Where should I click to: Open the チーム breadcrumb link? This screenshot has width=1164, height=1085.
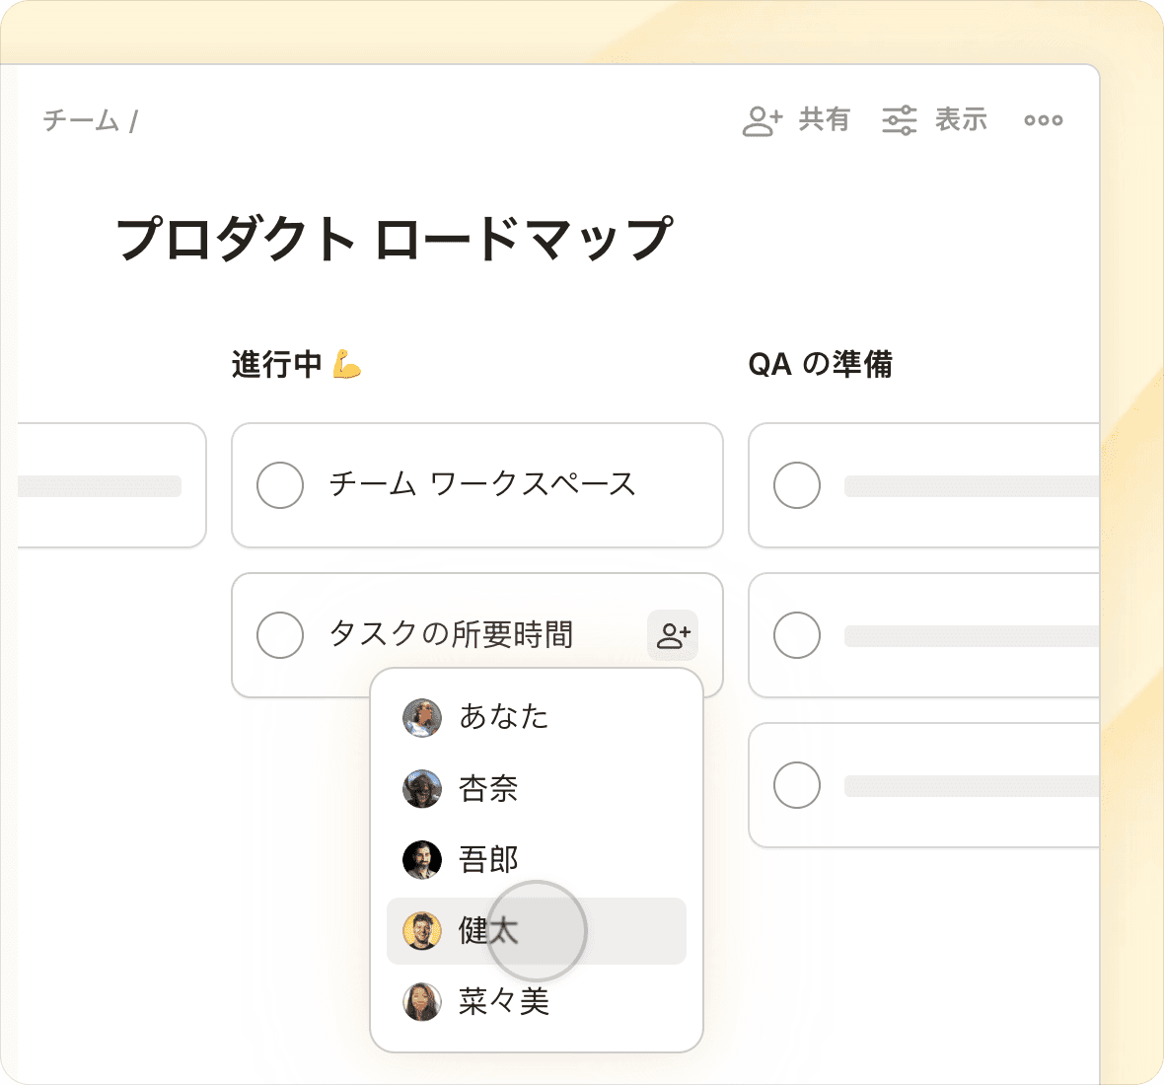81,121
